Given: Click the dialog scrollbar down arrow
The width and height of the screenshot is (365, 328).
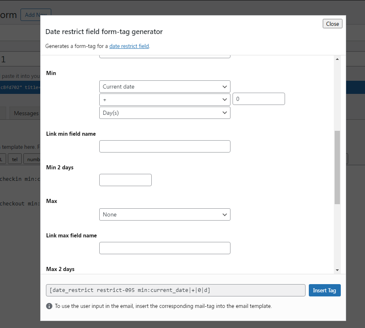Looking at the screenshot, I should (337, 270).
